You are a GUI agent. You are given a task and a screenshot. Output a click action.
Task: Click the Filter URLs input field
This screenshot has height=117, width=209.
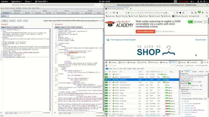[139, 65]
